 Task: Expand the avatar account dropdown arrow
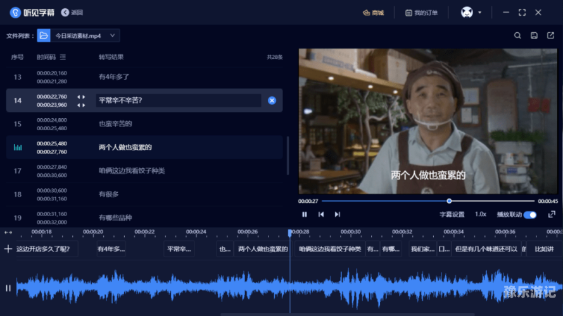coord(479,13)
